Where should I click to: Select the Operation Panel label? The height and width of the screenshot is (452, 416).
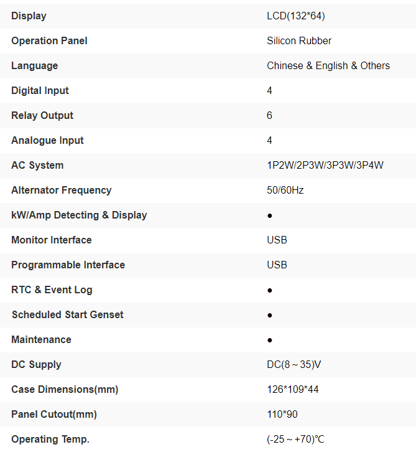coord(49,40)
